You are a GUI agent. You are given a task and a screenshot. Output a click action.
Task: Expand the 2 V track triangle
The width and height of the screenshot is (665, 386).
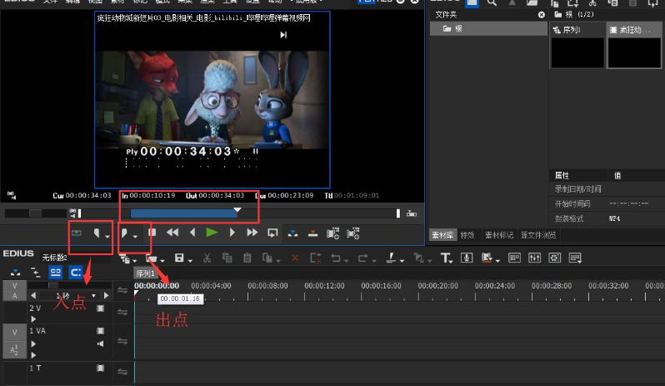click(33, 318)
